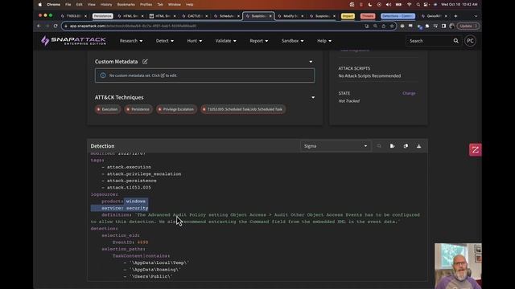Click Change link next to STATE
This screenshot has width=515, height=289.
(x=409, y=93)
